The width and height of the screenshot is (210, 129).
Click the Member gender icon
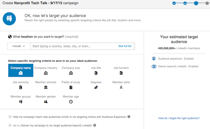[x=46, y=102]
